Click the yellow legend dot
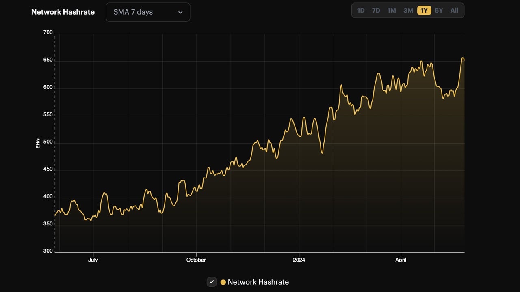This screenshot has width=520, height=292. 223,282
